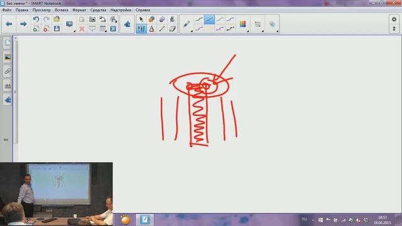Save the file with floppy disk icon

click(57, 28)
